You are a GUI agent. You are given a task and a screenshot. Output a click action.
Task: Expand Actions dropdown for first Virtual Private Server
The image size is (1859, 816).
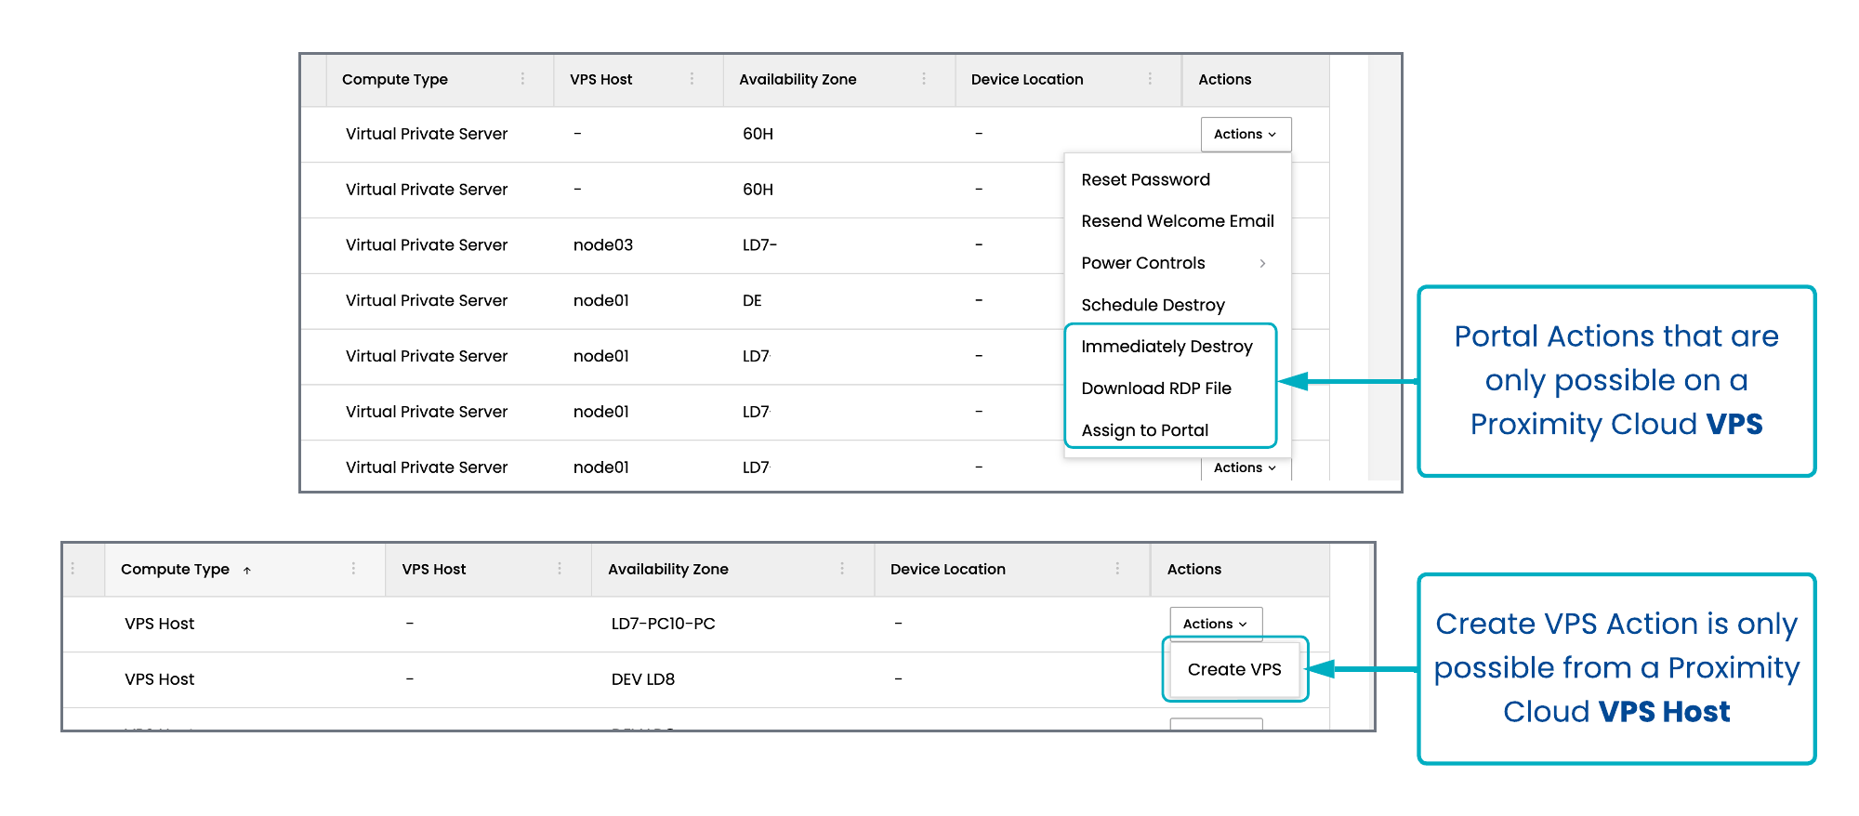click(1245, 134)
